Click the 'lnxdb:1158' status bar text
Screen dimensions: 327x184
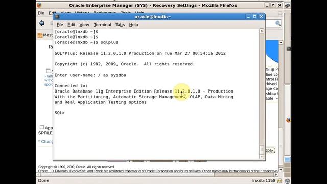[x=264, y=181]
